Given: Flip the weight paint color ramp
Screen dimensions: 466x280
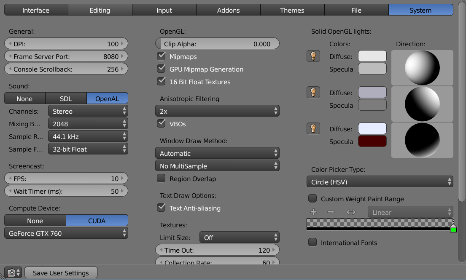Looking at the screenshot, I should click(x=351, y=212).
